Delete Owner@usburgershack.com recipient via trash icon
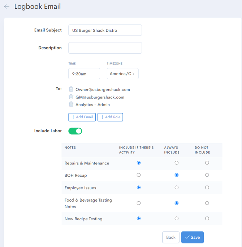 tap(71, 89)
